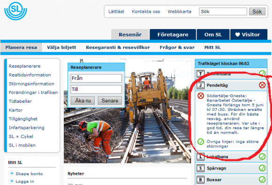Switch to the Företagare tab
The width and height of the screenshot is (272, 185).
click(x=173, y=35)
